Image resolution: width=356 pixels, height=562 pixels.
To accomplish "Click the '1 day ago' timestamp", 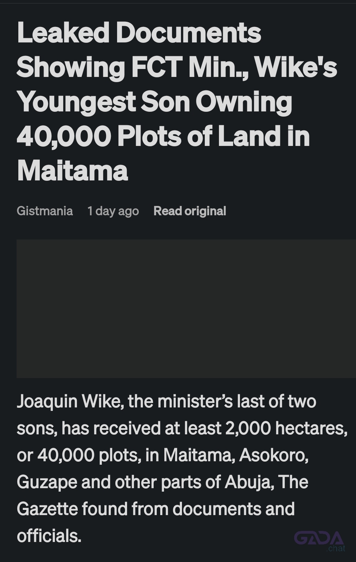I will pos(113,211).
